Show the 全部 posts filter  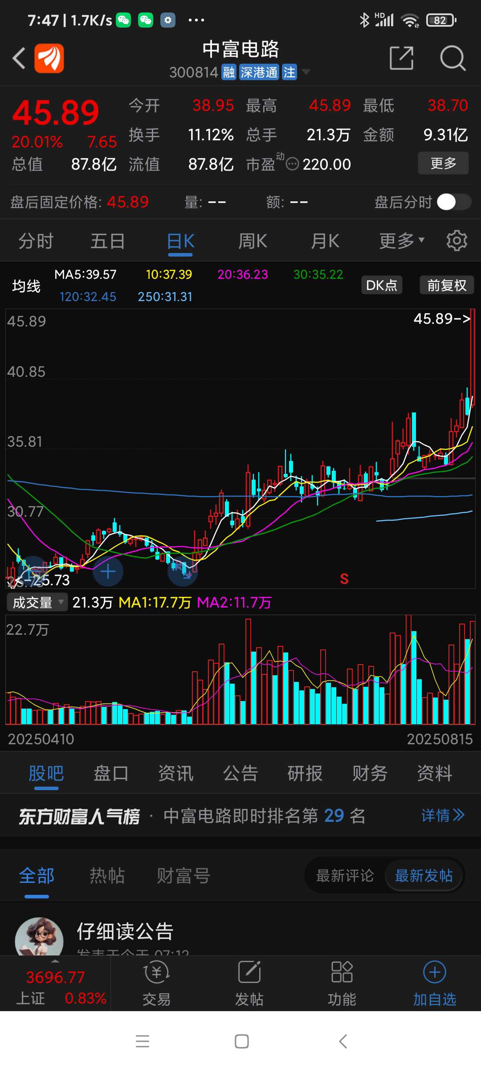tap(37, 876)
